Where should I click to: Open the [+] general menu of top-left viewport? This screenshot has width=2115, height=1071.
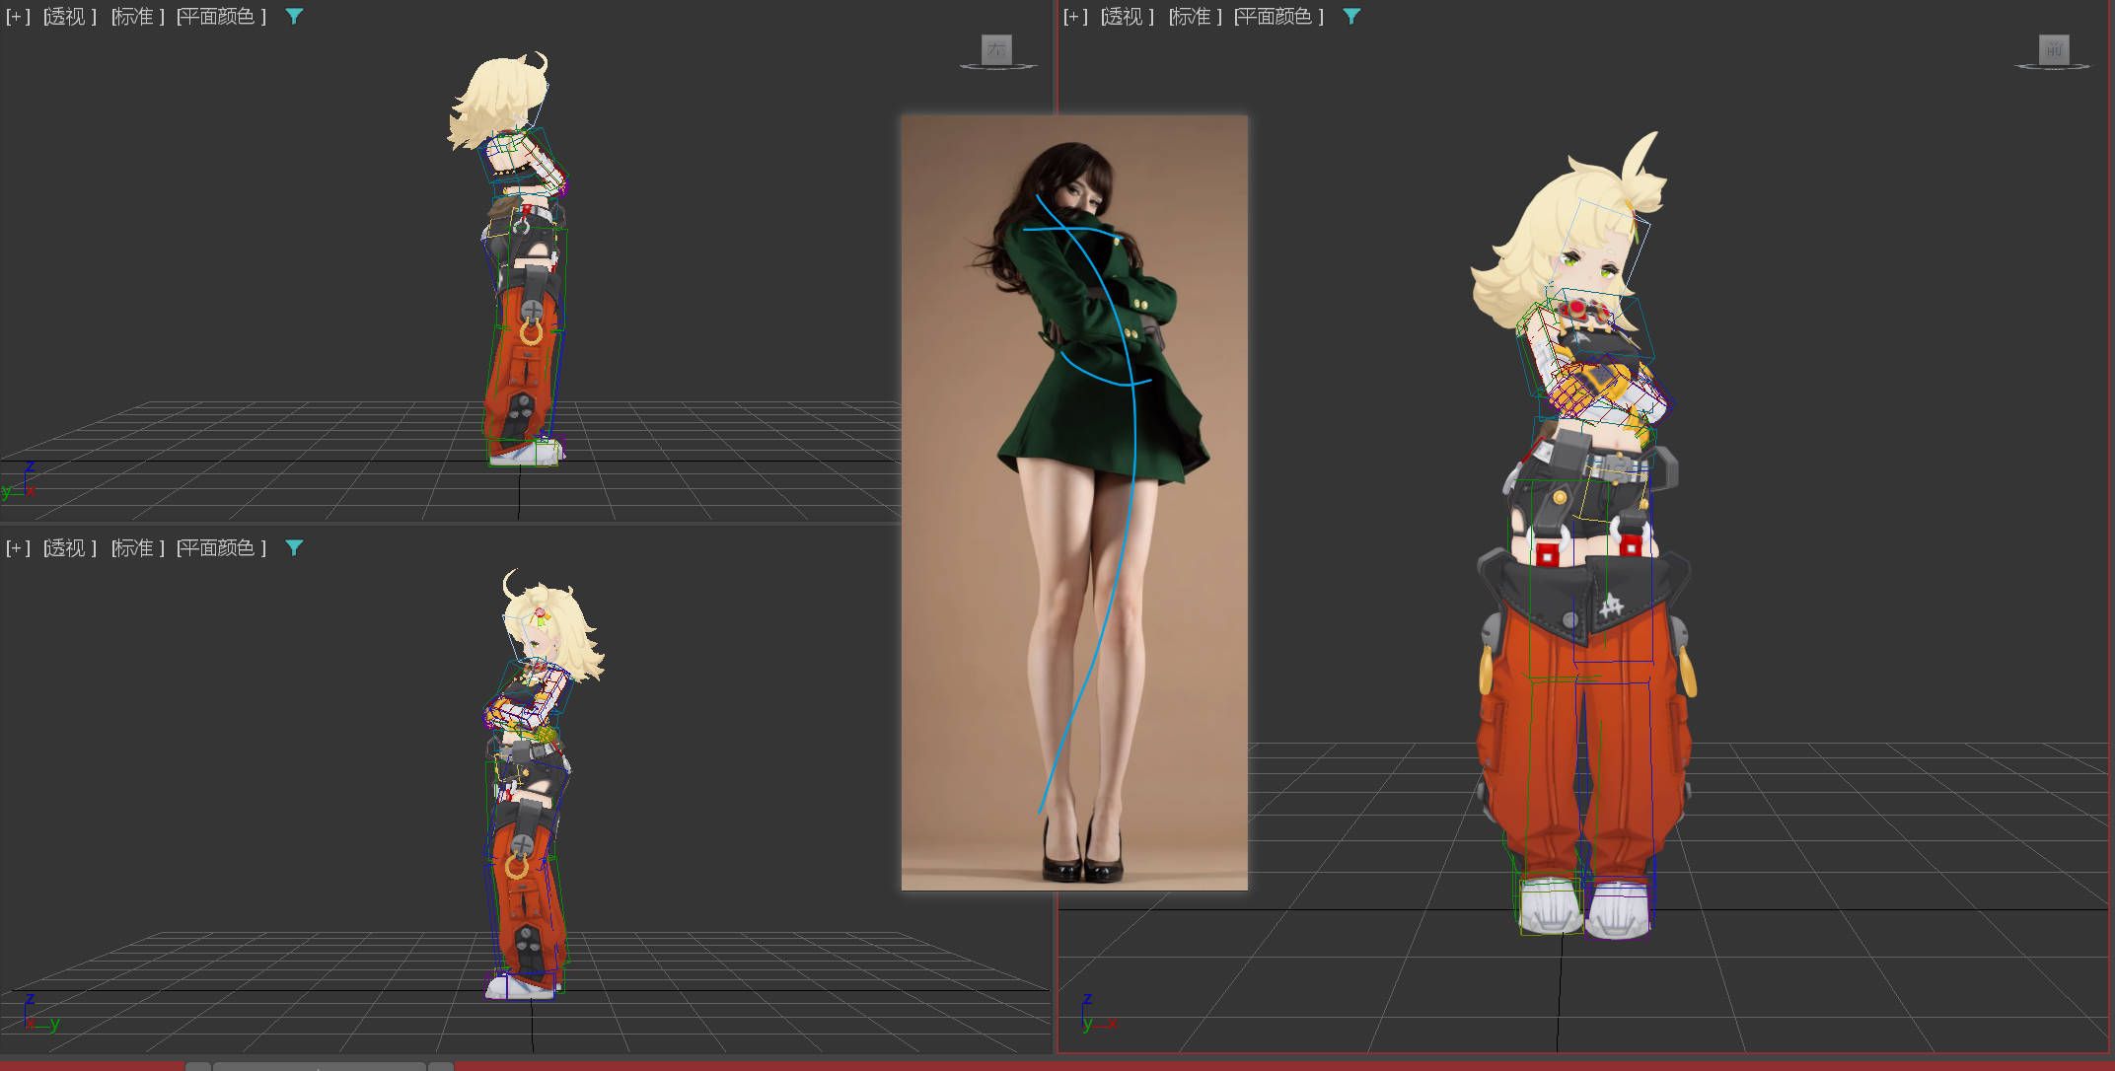[x=18, y=17]
